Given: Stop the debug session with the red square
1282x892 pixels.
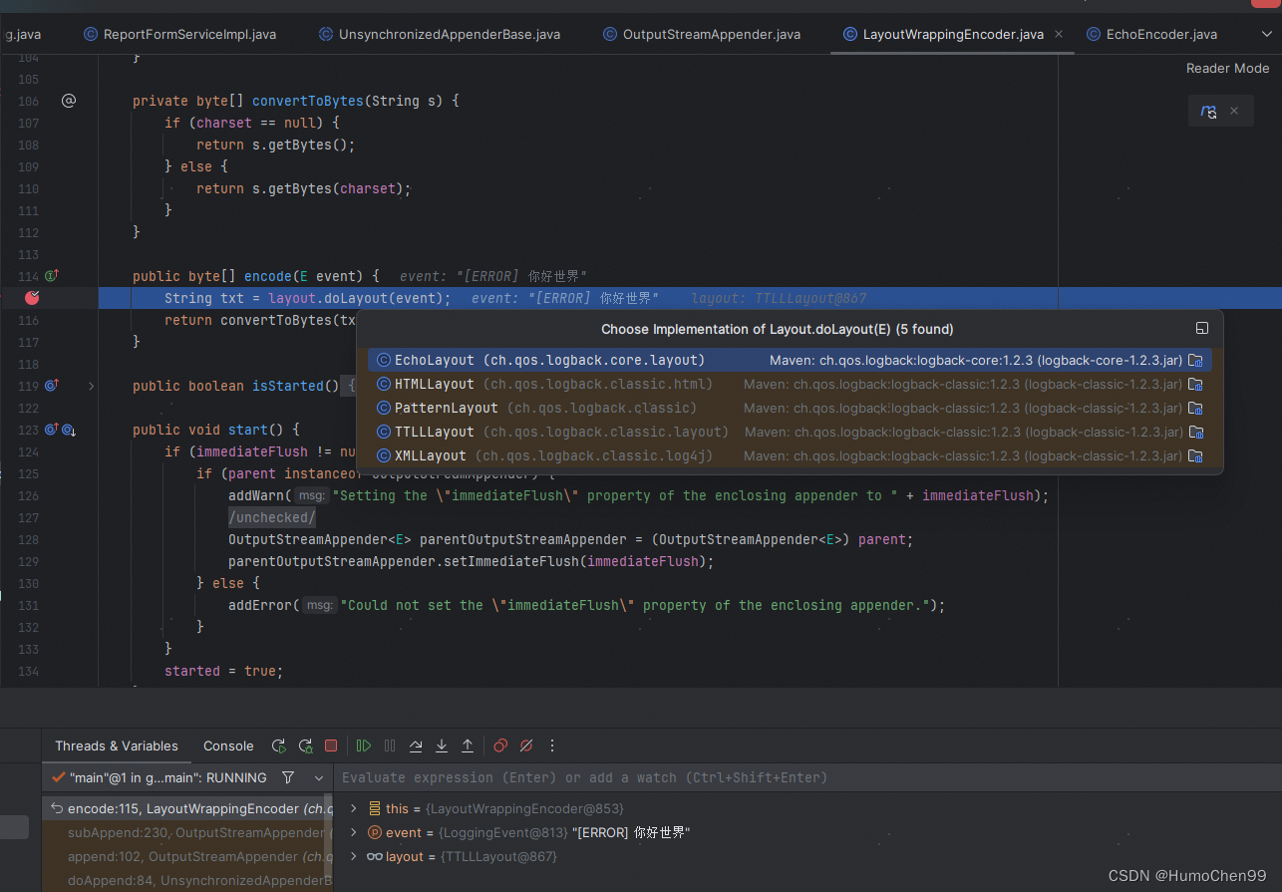Looking at the screenshot, I should (331, 745).
